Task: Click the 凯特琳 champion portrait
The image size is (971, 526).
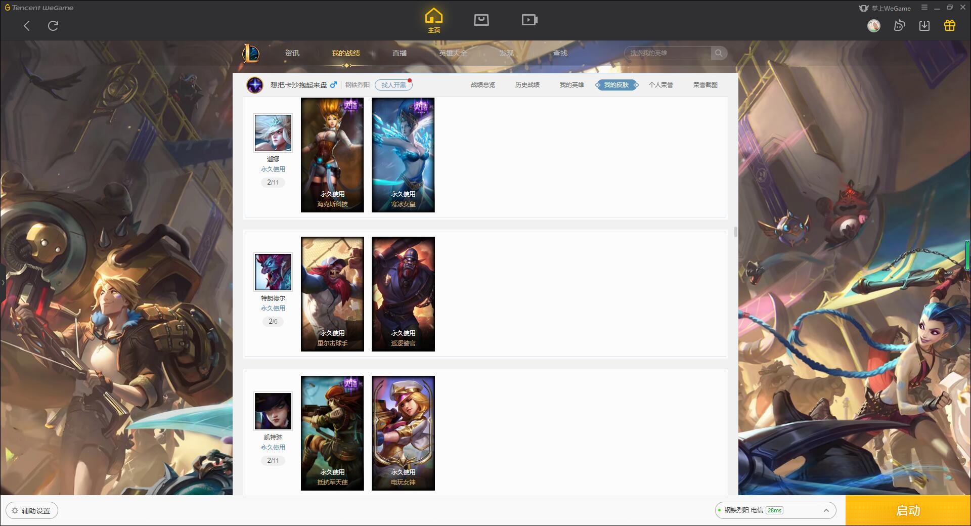Action: (x=273, y=411)
